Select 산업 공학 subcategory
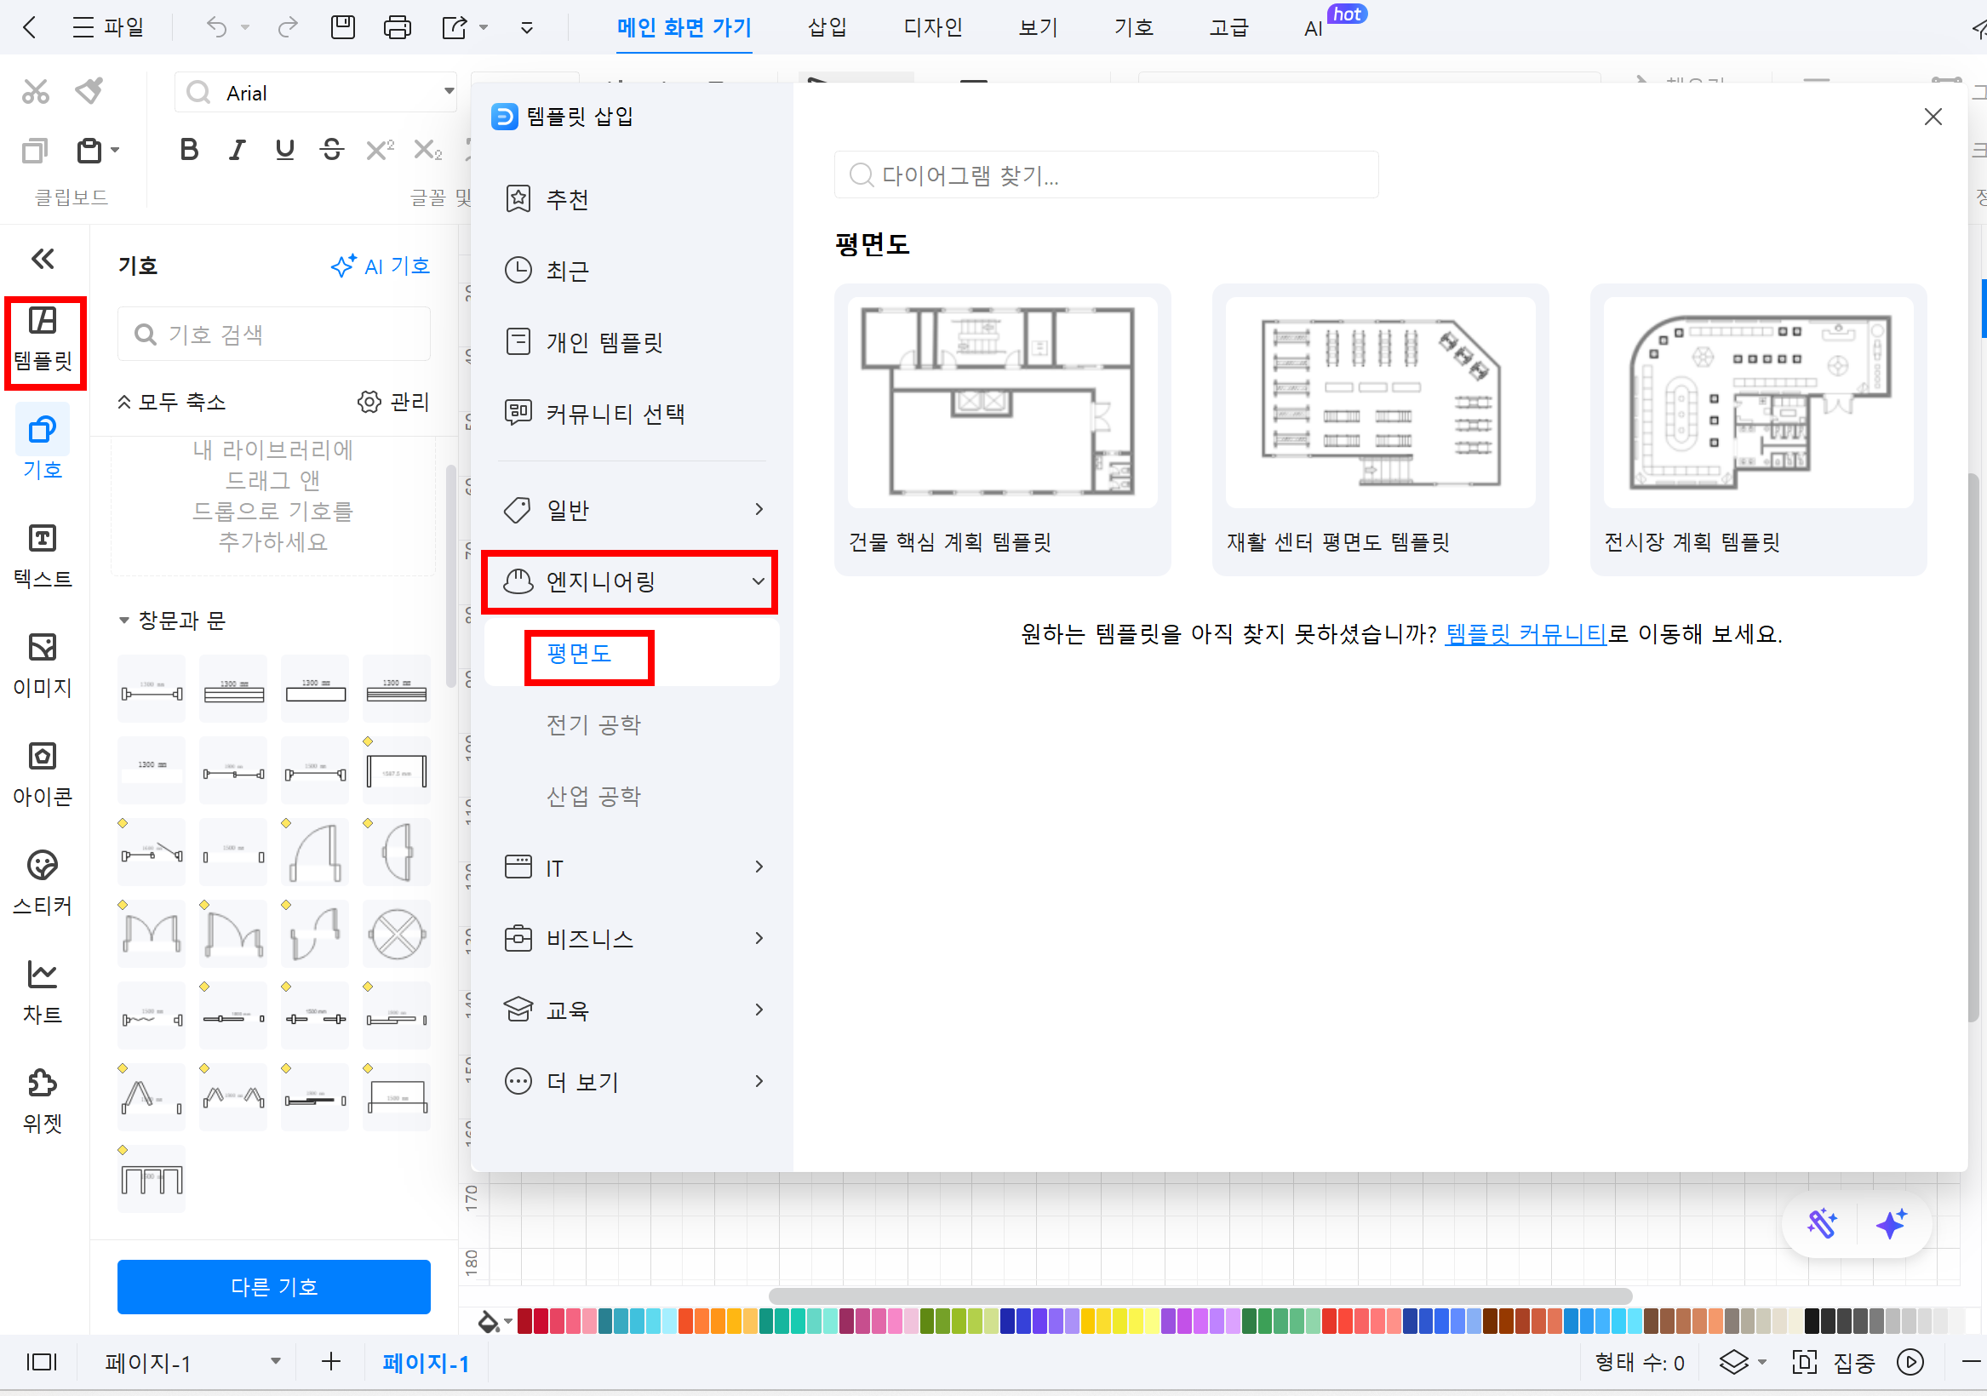This screenshot has height=1396, width=1987. click(593, 795)
